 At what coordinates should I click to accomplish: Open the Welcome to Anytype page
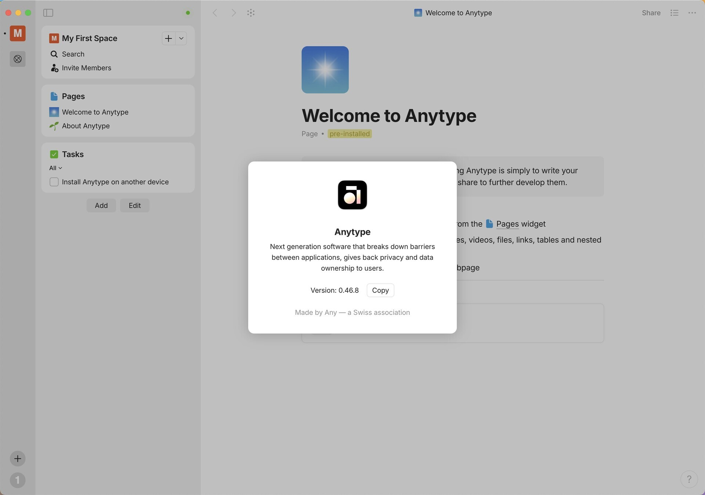(x=95, y=112)
